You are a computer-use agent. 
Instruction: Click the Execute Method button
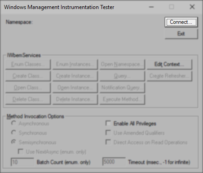[x=122, y=99]
